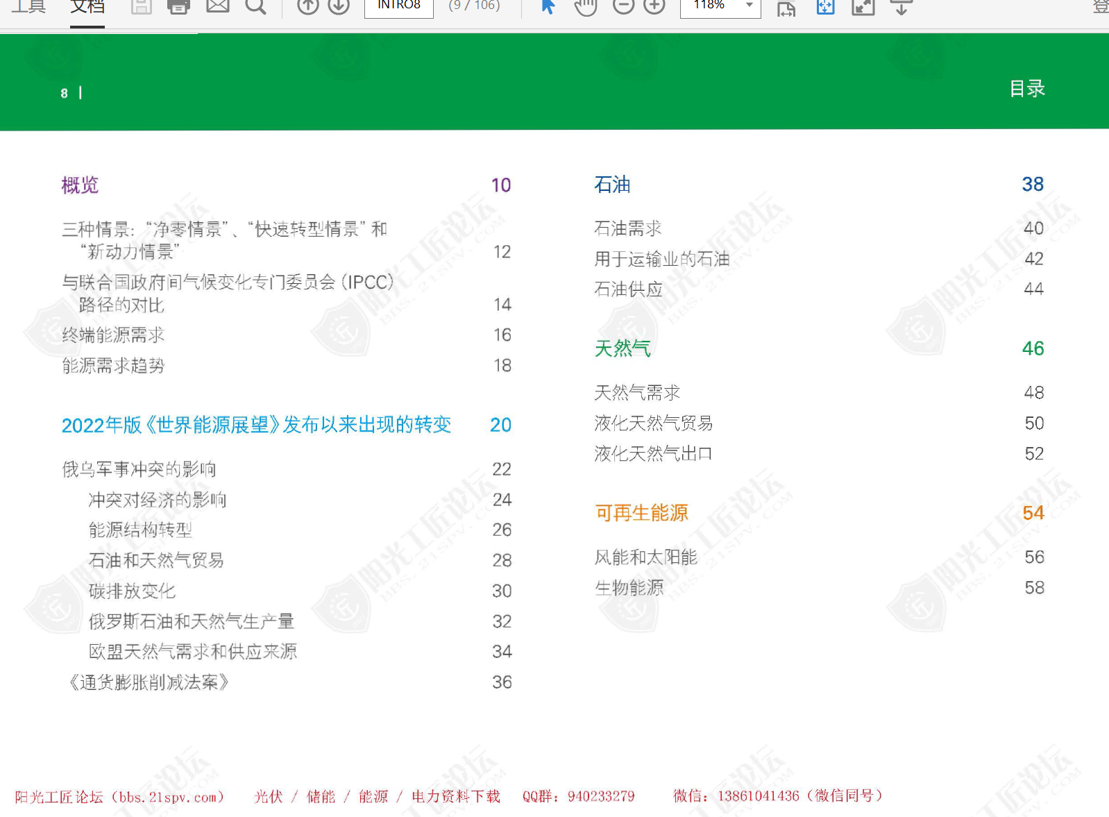Click the full screen mode icon

[863, 7]
